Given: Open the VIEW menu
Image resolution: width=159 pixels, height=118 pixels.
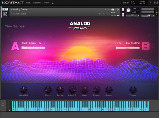Looking at the screenshot, I should point(47,3).
